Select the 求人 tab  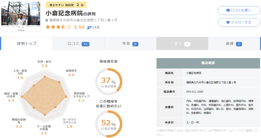[182, 44]
